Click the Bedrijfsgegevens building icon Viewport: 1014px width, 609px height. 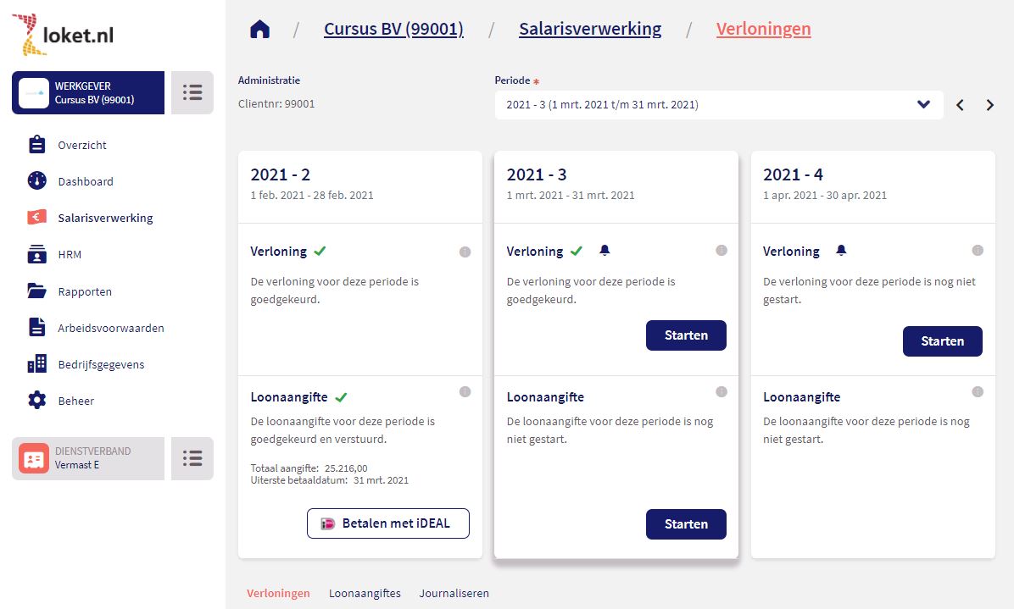pos(36,364)
